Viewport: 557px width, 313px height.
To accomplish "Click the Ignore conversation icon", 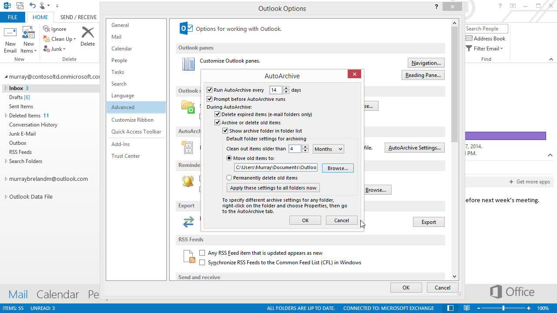I will [x=47, y=29].
